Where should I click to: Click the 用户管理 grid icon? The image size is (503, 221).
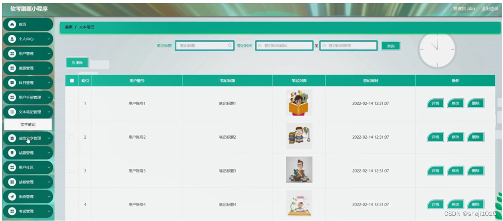12,54
